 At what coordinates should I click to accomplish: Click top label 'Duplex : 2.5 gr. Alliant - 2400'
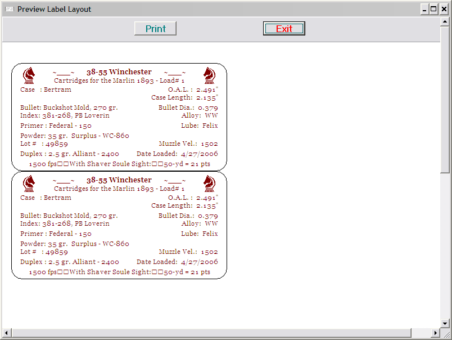70,154
